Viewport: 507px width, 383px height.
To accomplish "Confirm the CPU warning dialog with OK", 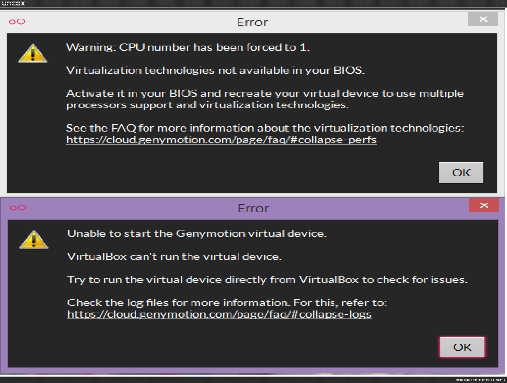I will click(461, 173).
